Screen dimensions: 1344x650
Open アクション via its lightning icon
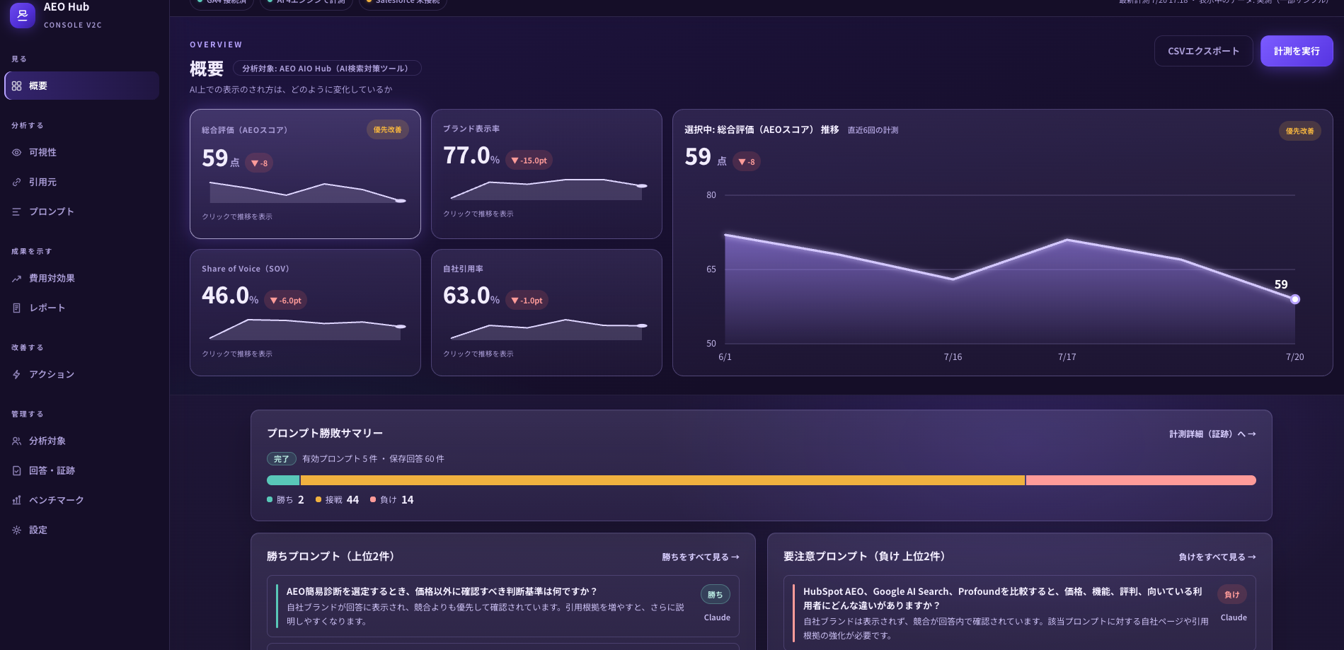point(17,374)
